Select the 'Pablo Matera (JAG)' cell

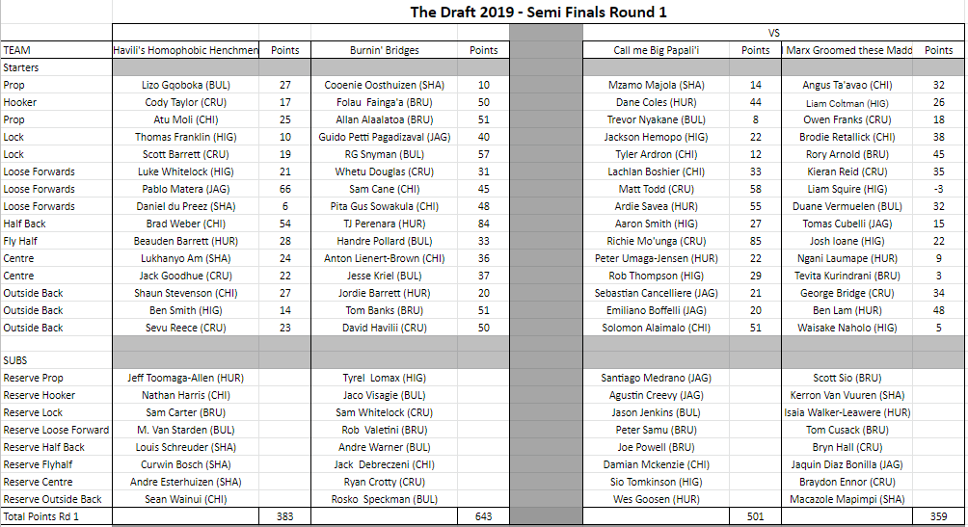(x=186, y=189)
